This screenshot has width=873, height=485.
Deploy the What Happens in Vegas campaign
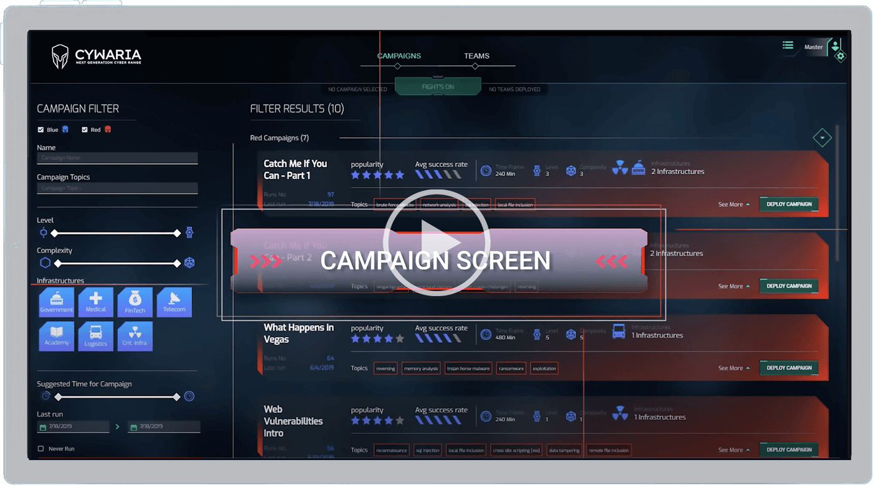(x=789, y=368)
